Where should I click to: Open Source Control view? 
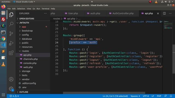click(11, 33)
